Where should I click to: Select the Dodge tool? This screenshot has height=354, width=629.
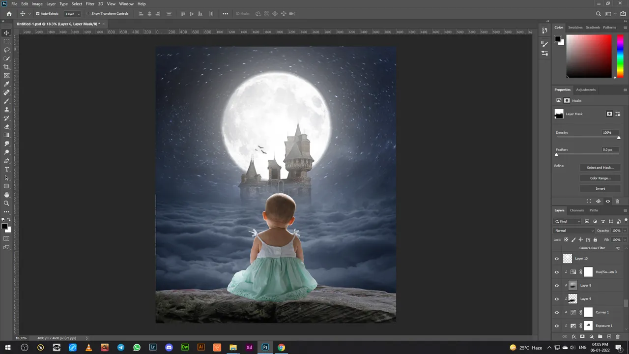coord(7,152)
